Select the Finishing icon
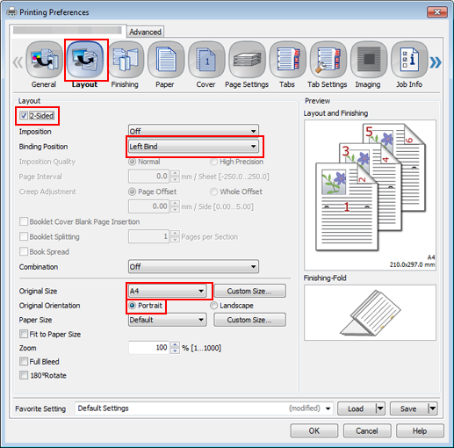The width and height of the screenshot is (454, 448). coord(126,60)
